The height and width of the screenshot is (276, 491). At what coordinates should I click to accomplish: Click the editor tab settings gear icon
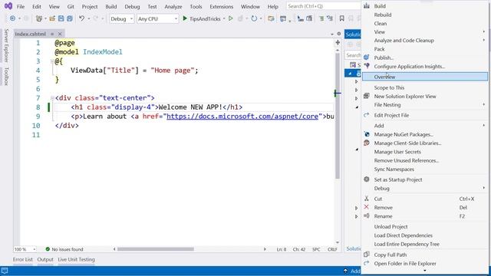click(x=339, y=34)
